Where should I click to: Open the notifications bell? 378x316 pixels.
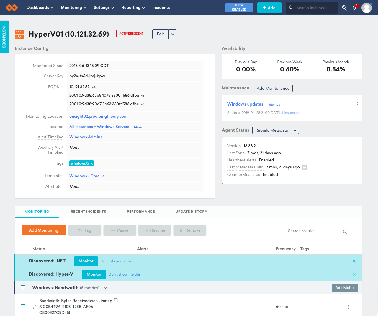354,8
